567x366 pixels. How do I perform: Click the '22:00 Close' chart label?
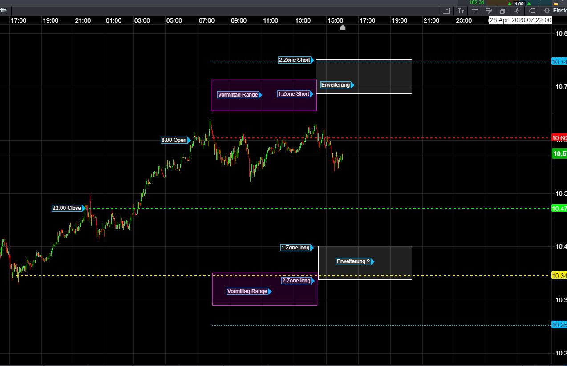point(67,208)
